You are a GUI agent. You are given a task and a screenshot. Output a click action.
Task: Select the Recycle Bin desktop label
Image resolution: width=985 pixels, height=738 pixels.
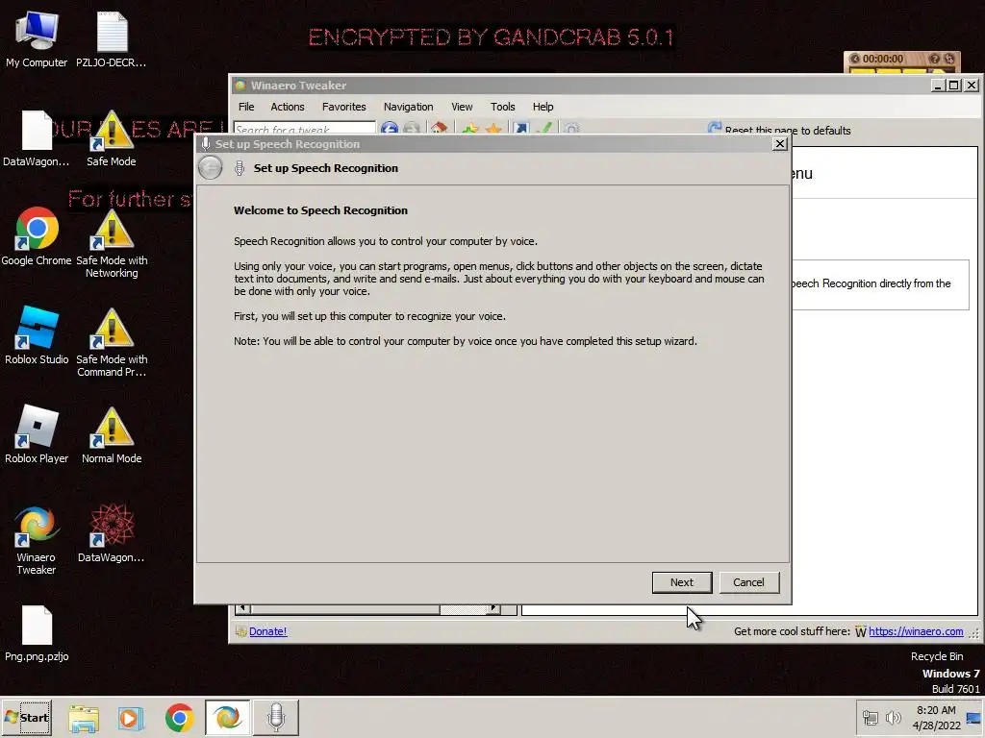point(937,656)
